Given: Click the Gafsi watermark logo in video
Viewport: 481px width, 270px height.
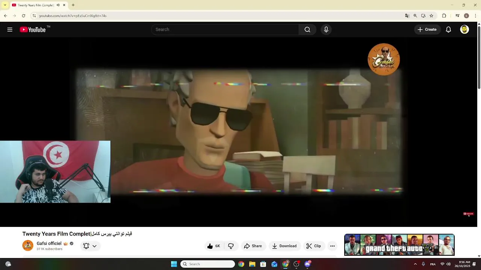Looking at the screenshot, I should 384,59.
